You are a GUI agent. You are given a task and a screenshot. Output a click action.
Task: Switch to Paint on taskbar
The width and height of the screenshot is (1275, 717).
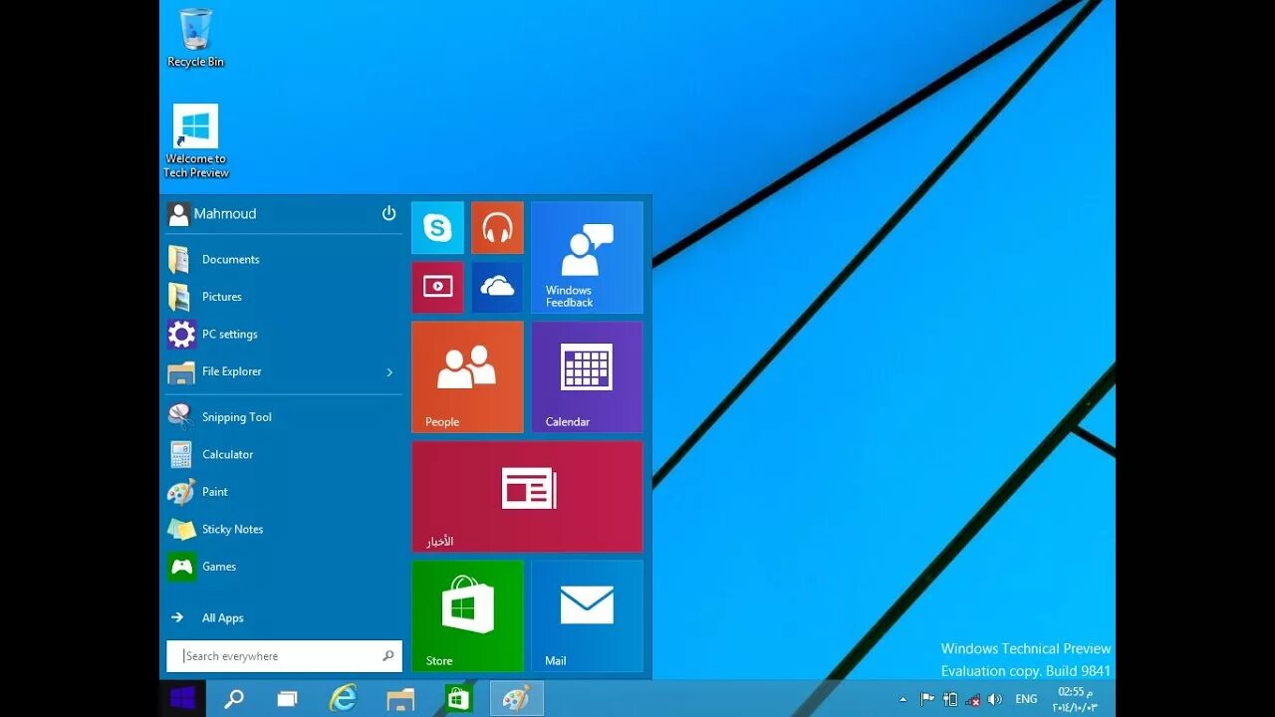pos(517,699)
